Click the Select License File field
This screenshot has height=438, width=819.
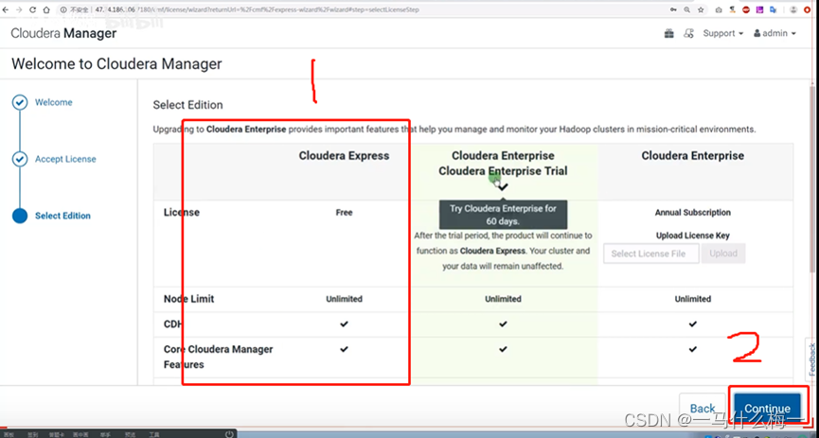[650, 254]
